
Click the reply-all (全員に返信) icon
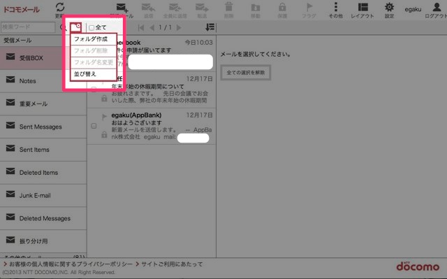tap(175, 8)
